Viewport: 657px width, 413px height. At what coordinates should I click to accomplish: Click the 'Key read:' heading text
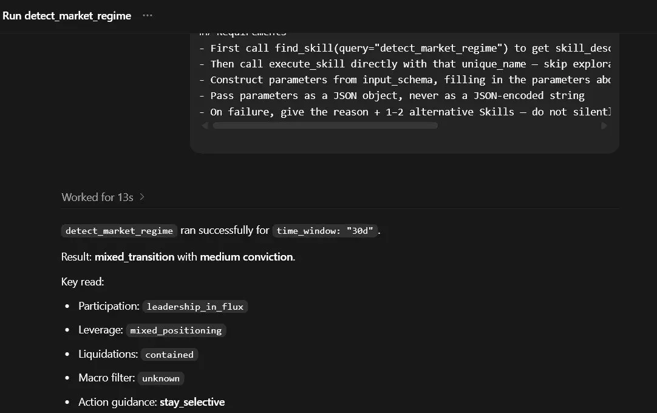(x=83, y=282)
